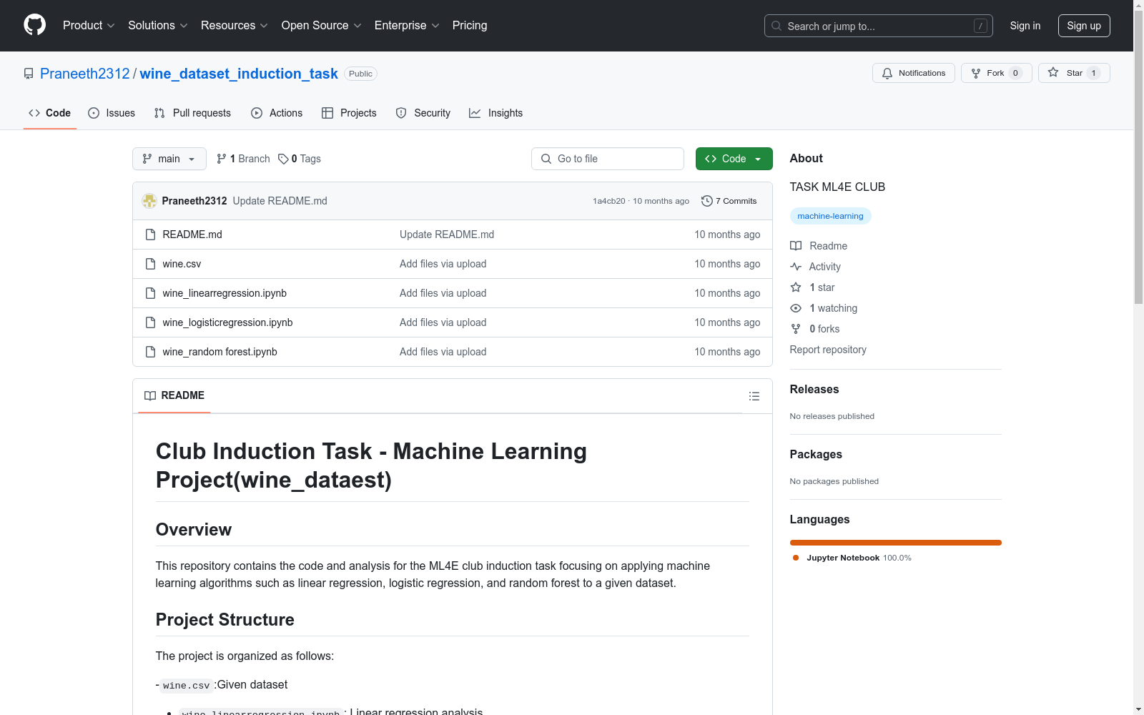Viewport: 1144px width, 715px height.
Task: Switch to the Issues tab
Action: [112, 113]
